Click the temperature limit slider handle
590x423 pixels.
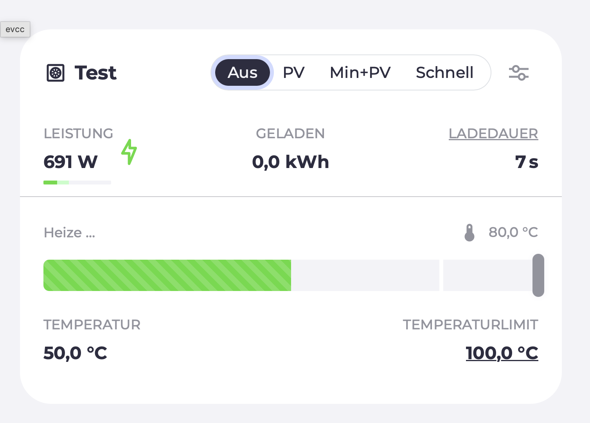[x=538, y=275]
